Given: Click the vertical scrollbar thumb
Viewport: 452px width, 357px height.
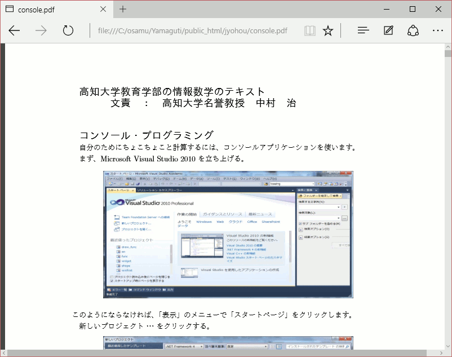Looking at the screenshot, I should tap(448, 54).
